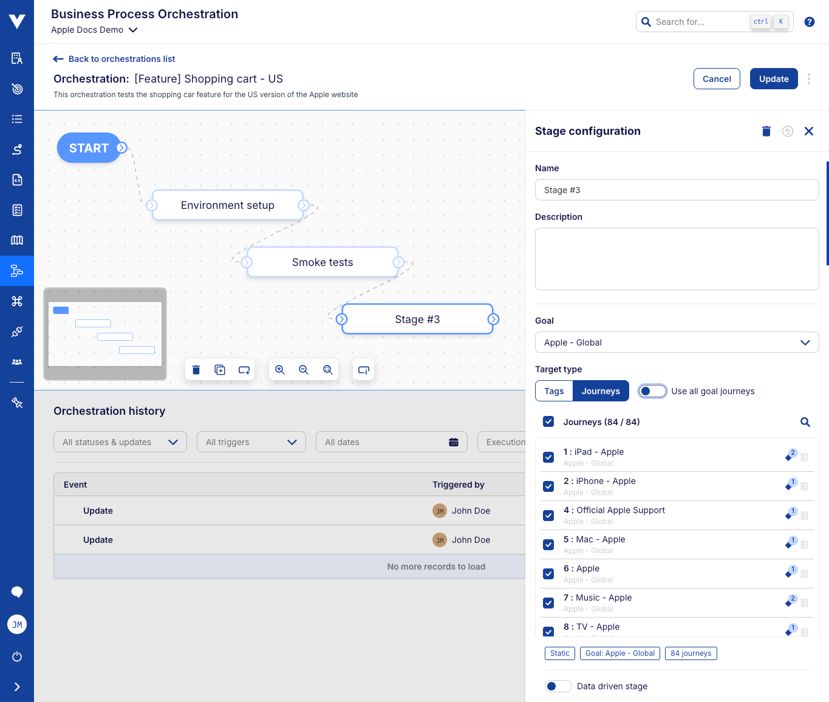Viewport: 829px width, 702px height.
Task: Zoom out on the canvas
Action: click(304, 370)
